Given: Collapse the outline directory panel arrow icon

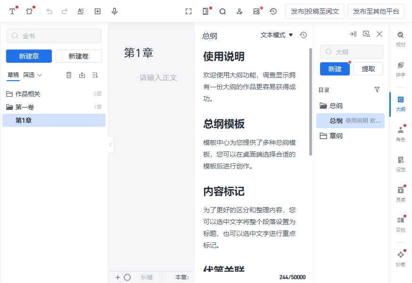Looking at the screenshot, I should [353, 34].
